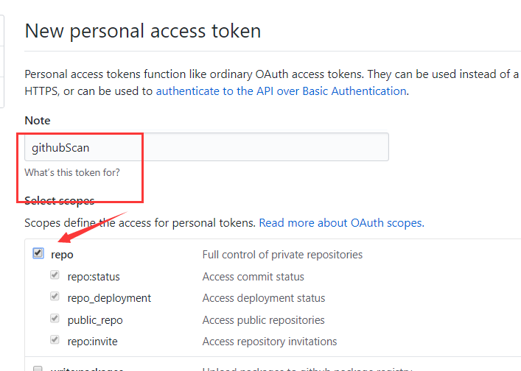Click the Full control of private repositories description
The width and height of the screenshot is (521, 371).
tap(282, 255)
